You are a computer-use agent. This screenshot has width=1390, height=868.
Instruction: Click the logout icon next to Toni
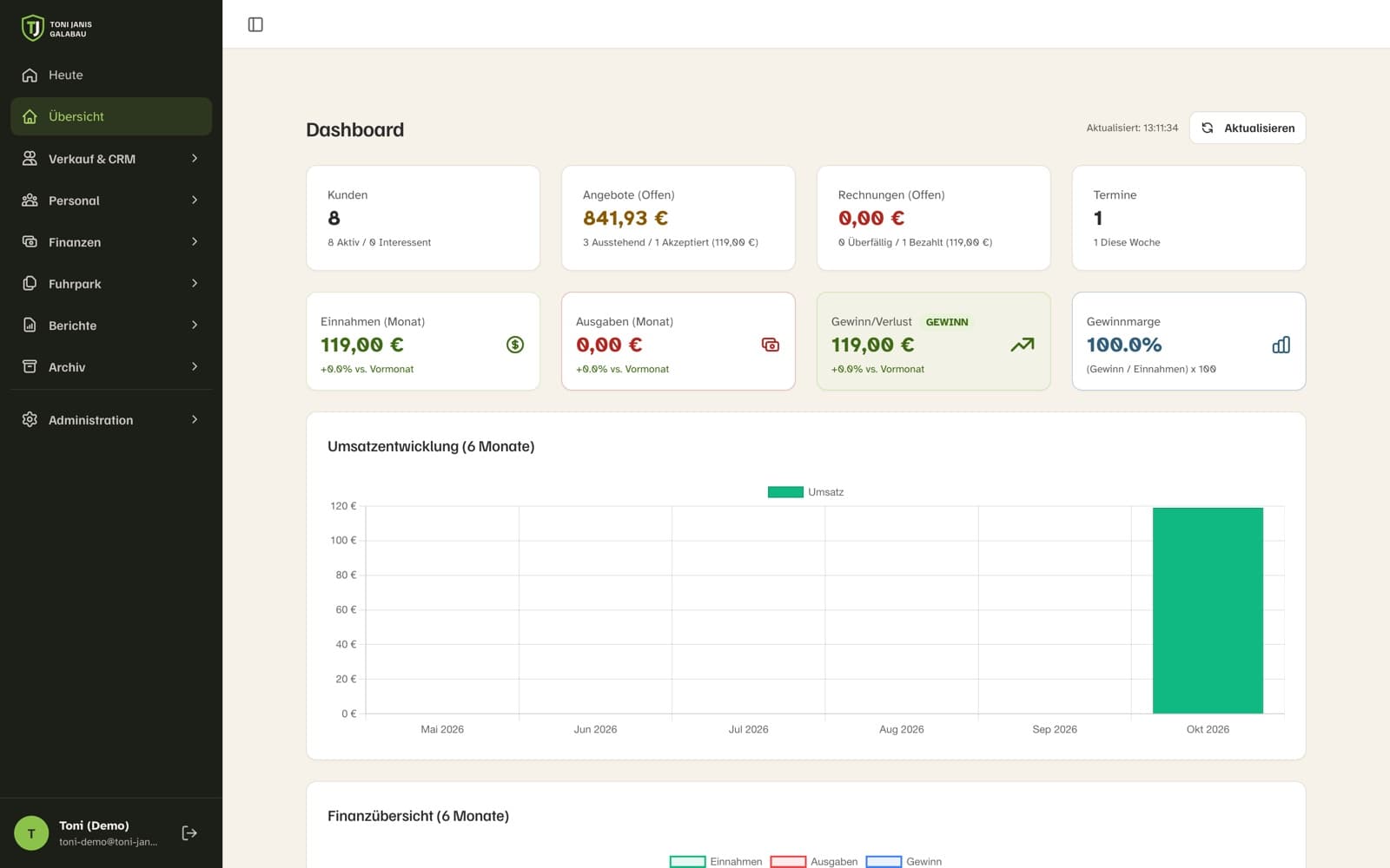tap(189, 833)
